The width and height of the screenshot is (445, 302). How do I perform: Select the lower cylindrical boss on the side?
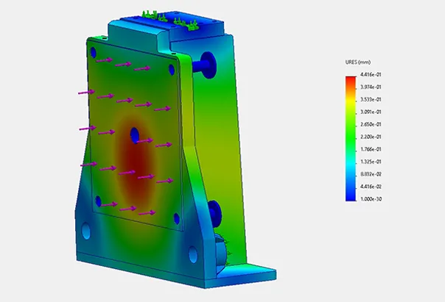(x=214, y=212)
